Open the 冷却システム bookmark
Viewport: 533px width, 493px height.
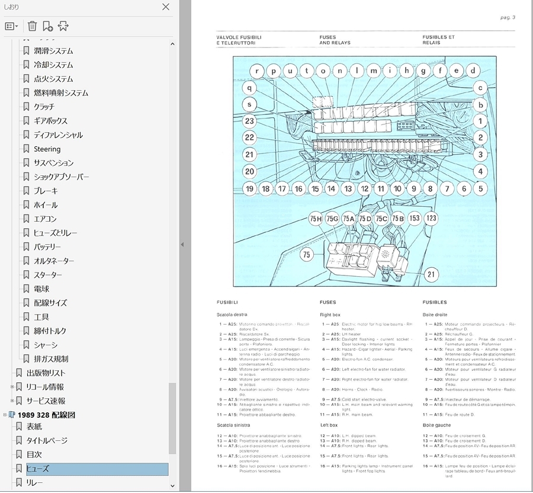(x=53, y=65)
